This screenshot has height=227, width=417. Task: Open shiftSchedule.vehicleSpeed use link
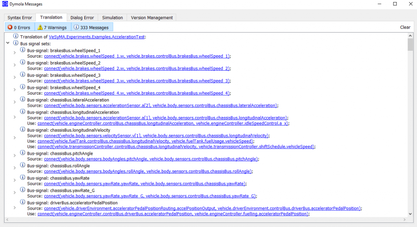click(176, 147)
